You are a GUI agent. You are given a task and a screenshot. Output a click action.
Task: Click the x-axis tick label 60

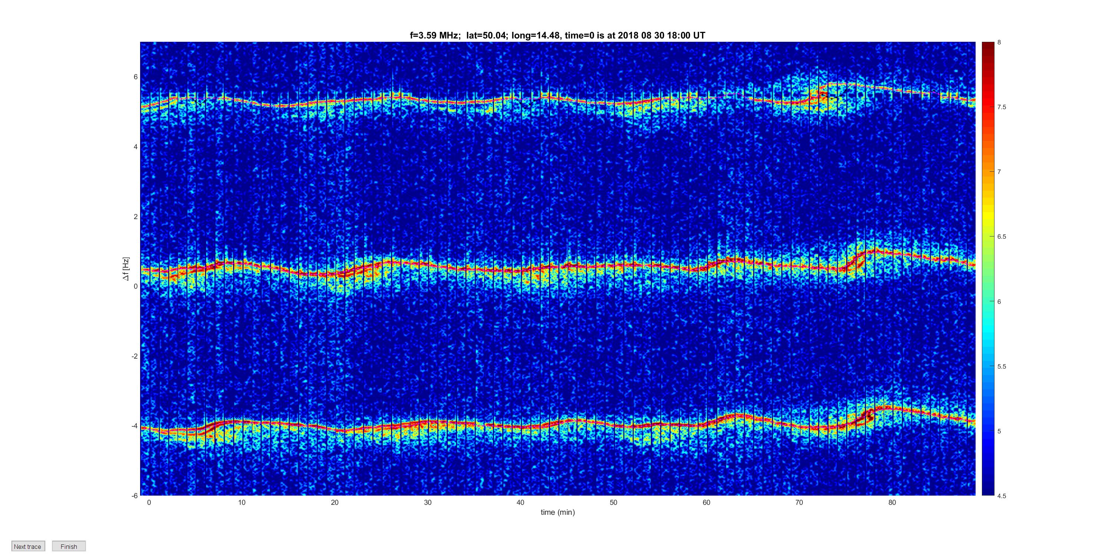click(706, 502)
